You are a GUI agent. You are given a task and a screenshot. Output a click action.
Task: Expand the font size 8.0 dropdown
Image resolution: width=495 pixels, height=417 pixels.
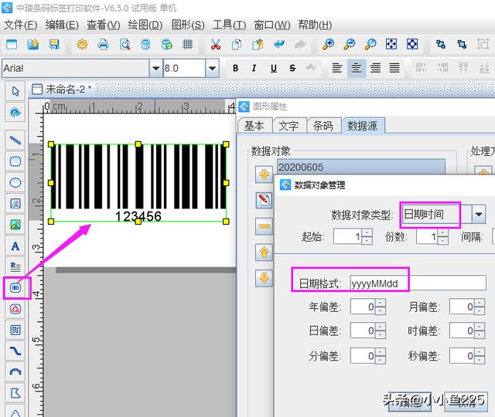213,68
